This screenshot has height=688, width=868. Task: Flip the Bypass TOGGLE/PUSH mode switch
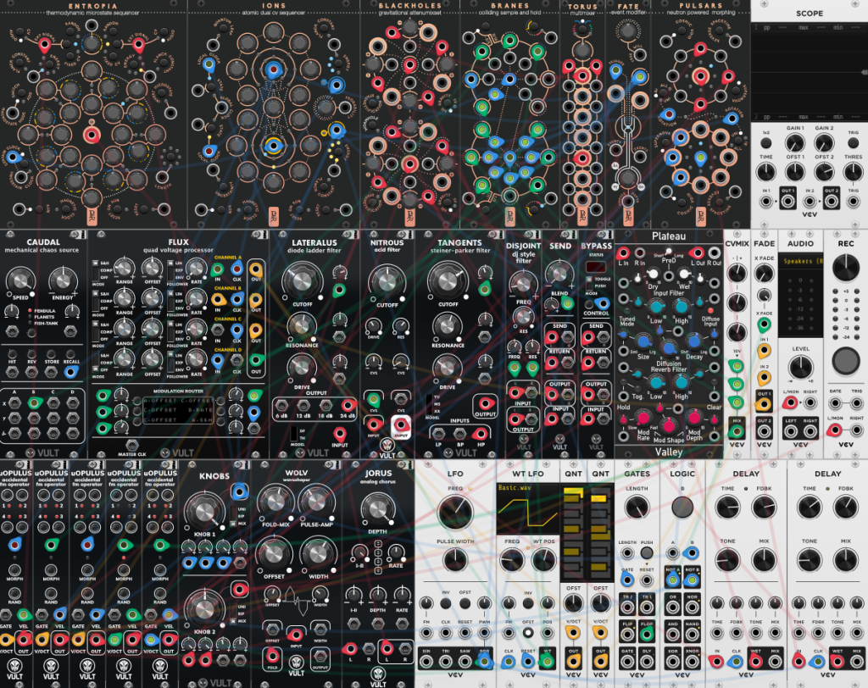(x=589, y=283)
